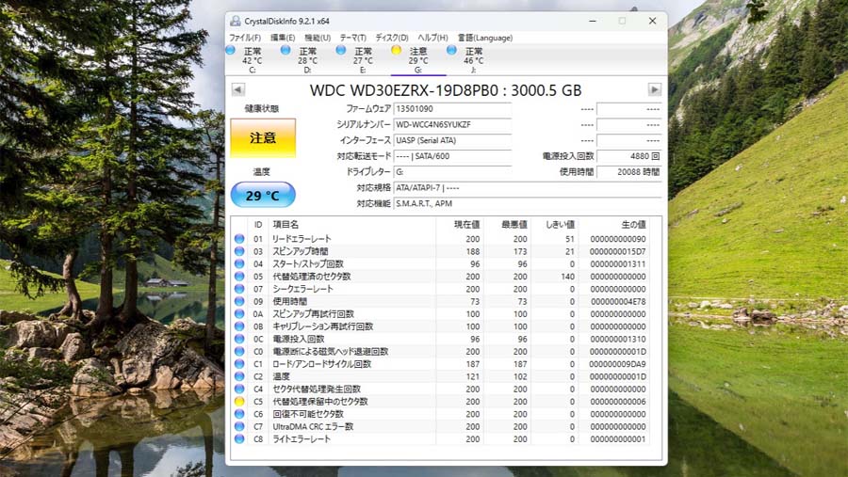Viewport: 848px width, 477px height.
Task: Click raw value 000000009DA9
Action: coord(618,364)
